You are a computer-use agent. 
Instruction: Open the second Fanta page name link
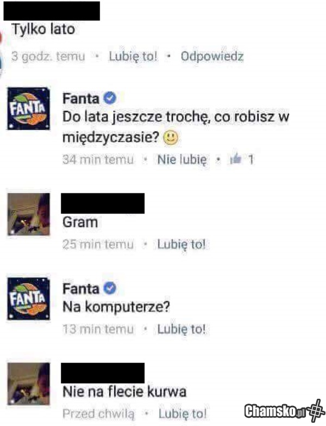pos(81,289)
